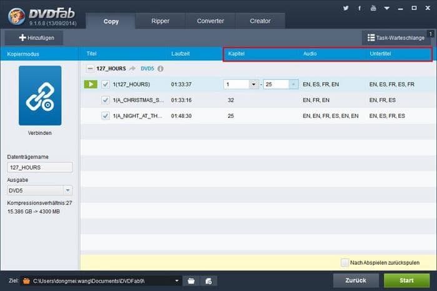Click the Start button
This screenshot has width=437, height=291.
click(x=406, y=280)
